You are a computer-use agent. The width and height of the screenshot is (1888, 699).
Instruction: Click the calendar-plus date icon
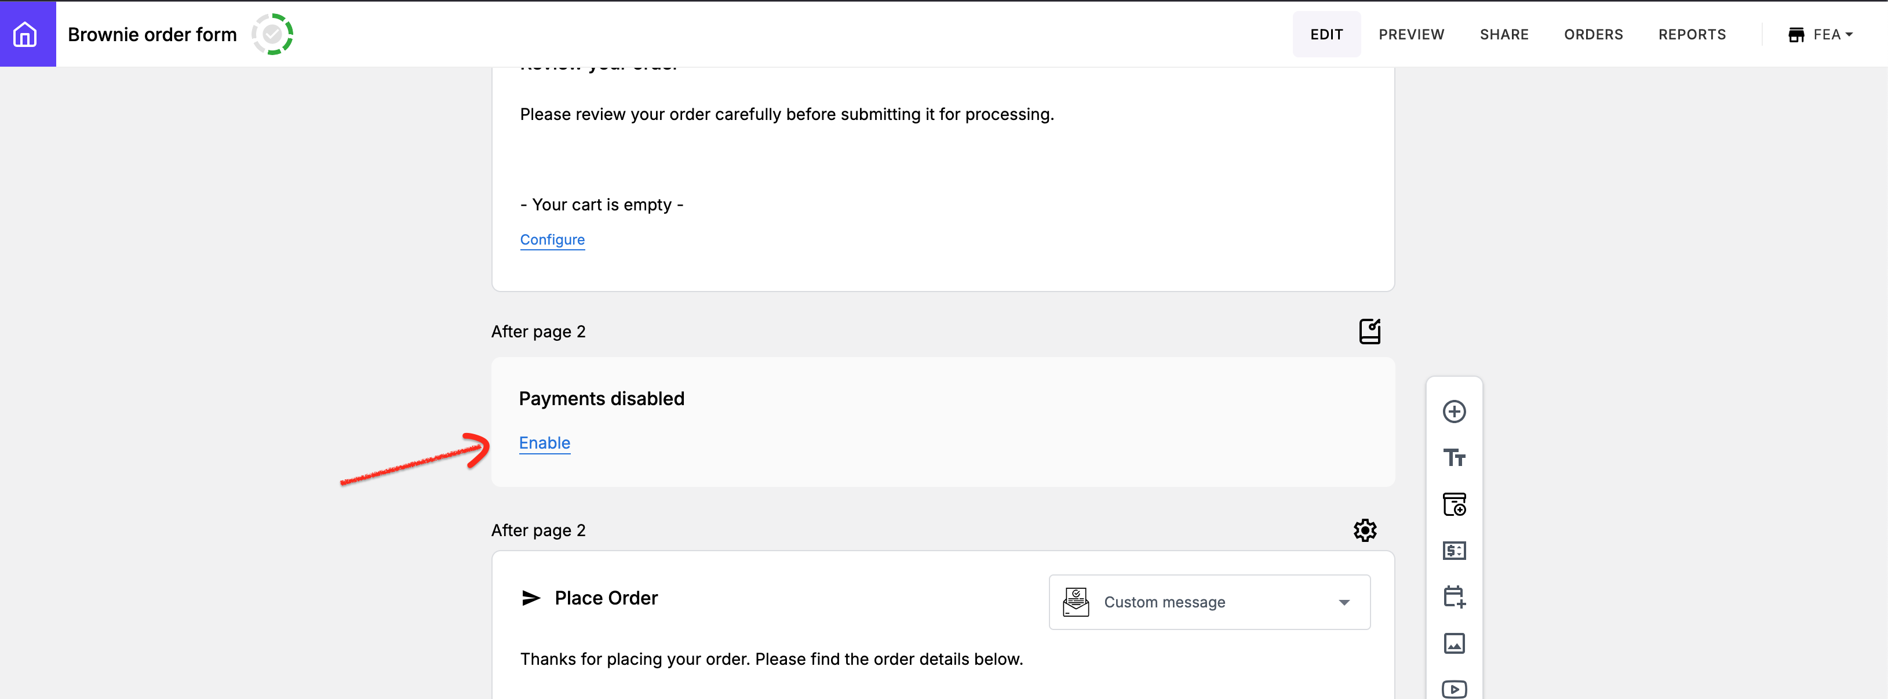coord(1454,596)
